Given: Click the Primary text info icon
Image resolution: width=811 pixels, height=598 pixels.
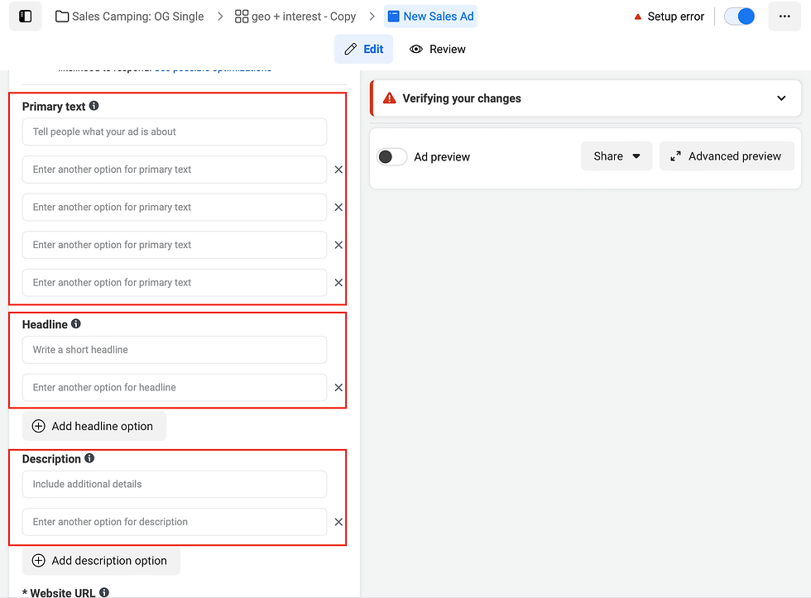Looking at the screenshot, I should 94,106.
